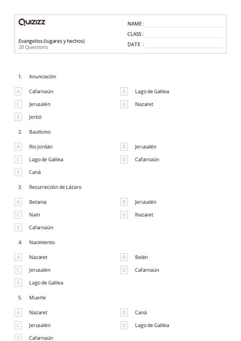Select option E Lago de Galilea for Nacimiento
The image size is (241, 341).
(x=18, y=282)
